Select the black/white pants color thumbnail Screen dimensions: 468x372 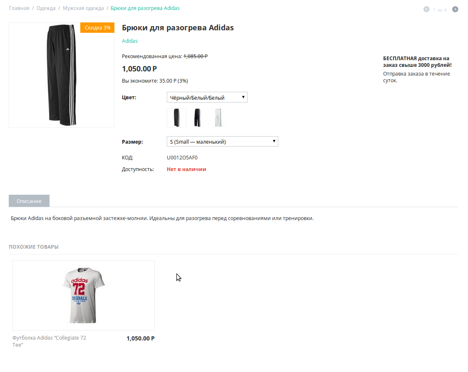[x=176, y=117]
